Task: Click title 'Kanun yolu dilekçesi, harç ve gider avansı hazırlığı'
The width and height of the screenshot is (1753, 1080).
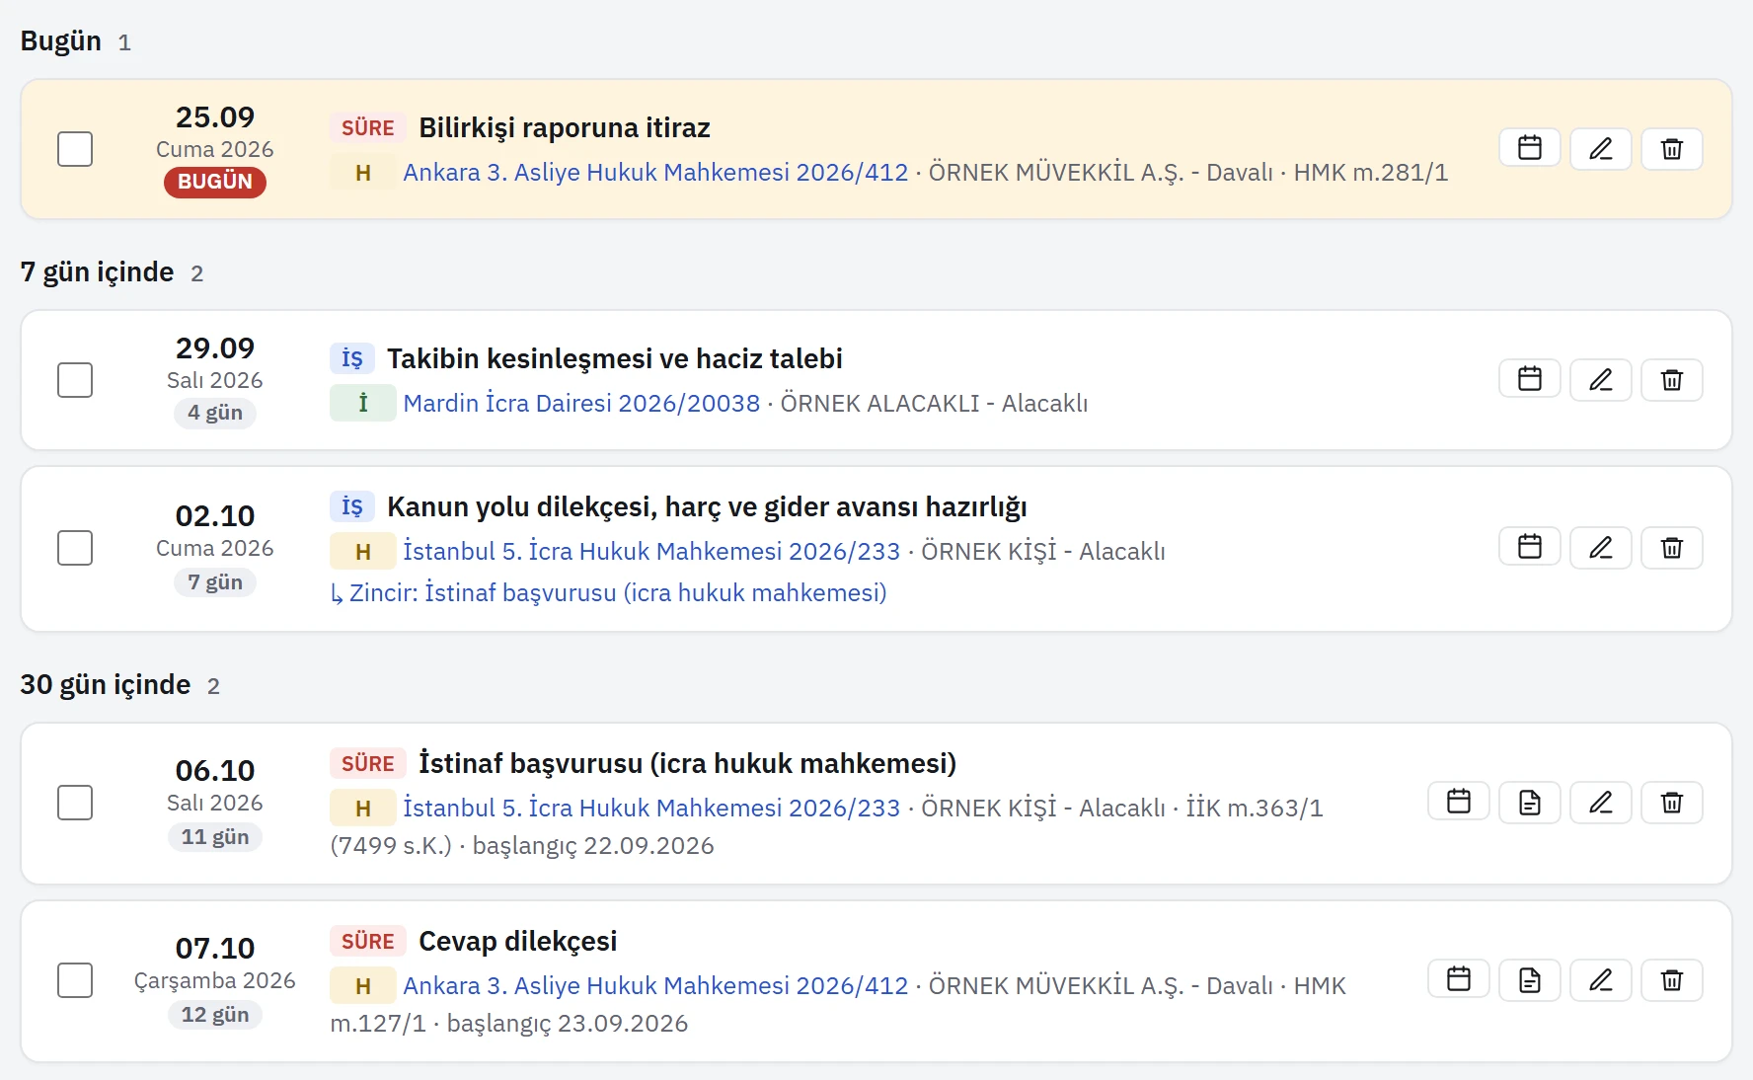Action: coord(707,507)
